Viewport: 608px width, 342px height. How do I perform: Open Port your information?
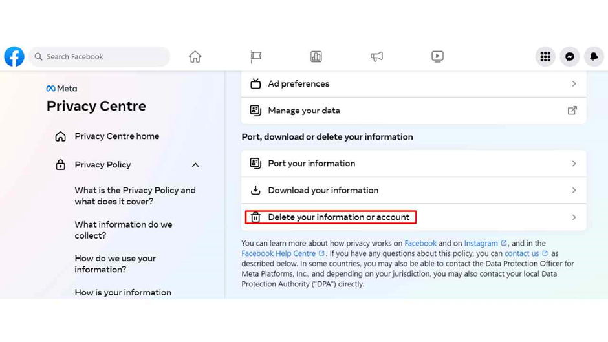coord(413,164)
